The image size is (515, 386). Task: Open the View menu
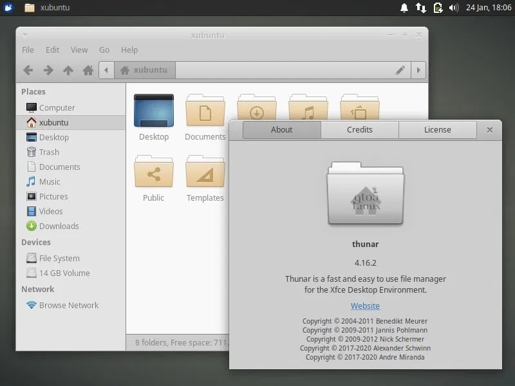[x=79, y=50]
